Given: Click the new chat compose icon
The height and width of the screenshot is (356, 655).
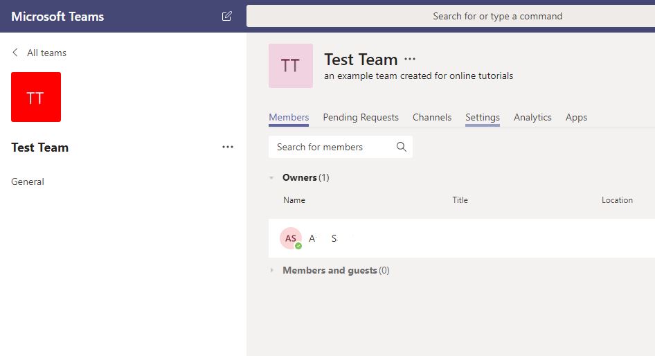Looking at the screenshot, I should coord(227,17).
